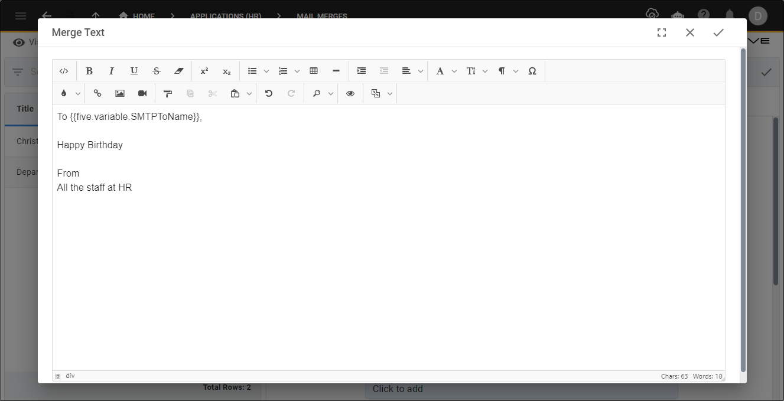Expand the text alignment options arrow
The height and width of the screenshot is (401, 784).
[x=421, y=71]
